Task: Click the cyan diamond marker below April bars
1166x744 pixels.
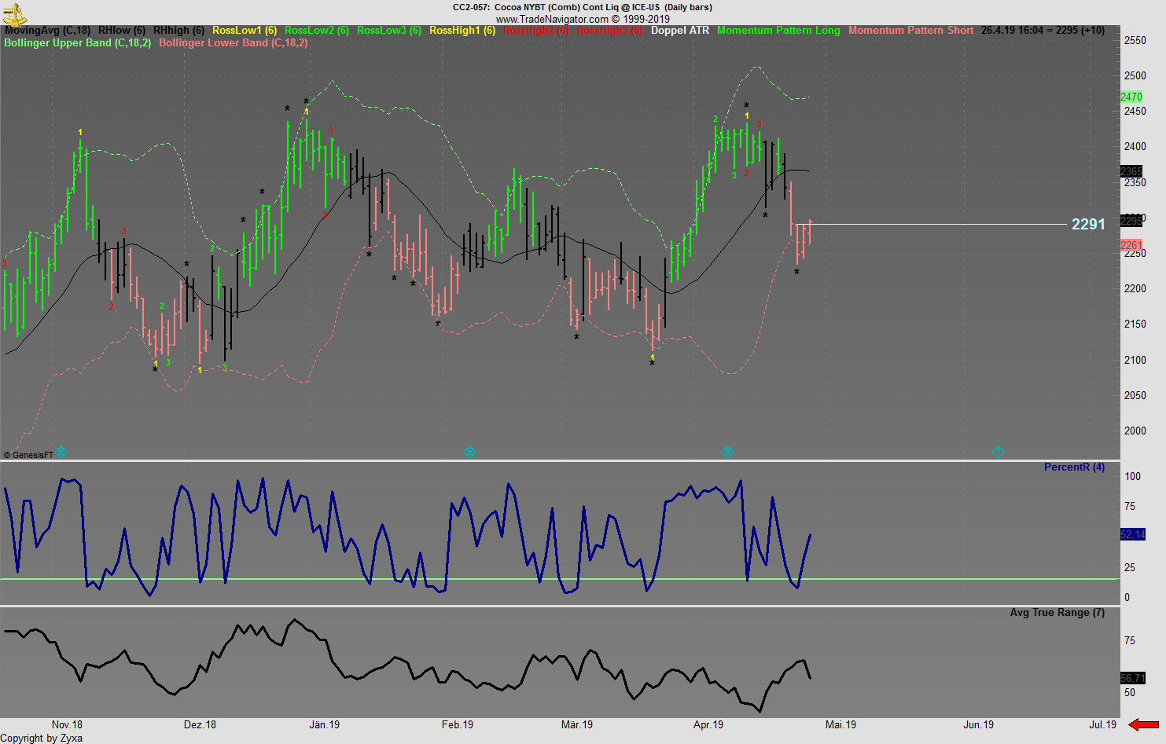Action: (x=727, y=452)
